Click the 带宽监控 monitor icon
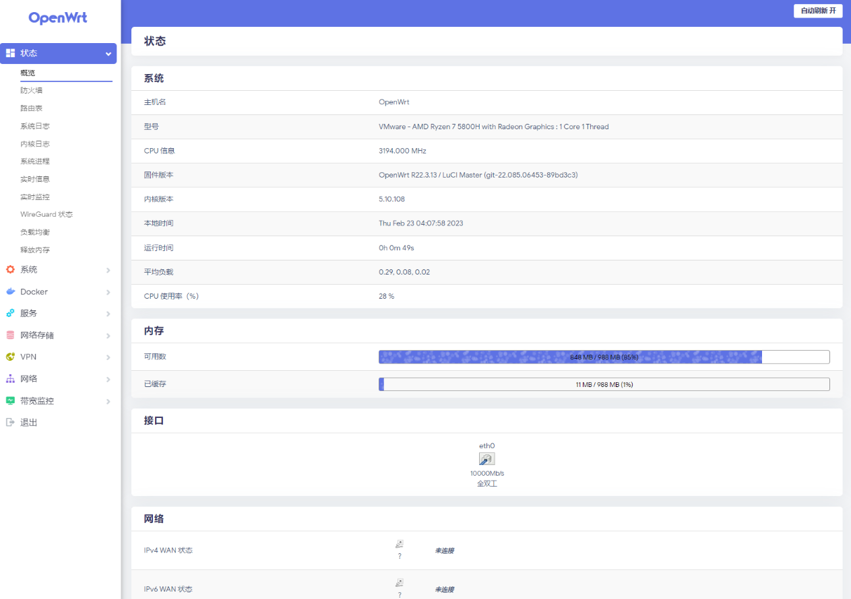Screen dimensions: 851x599 (x=10, y=400)
